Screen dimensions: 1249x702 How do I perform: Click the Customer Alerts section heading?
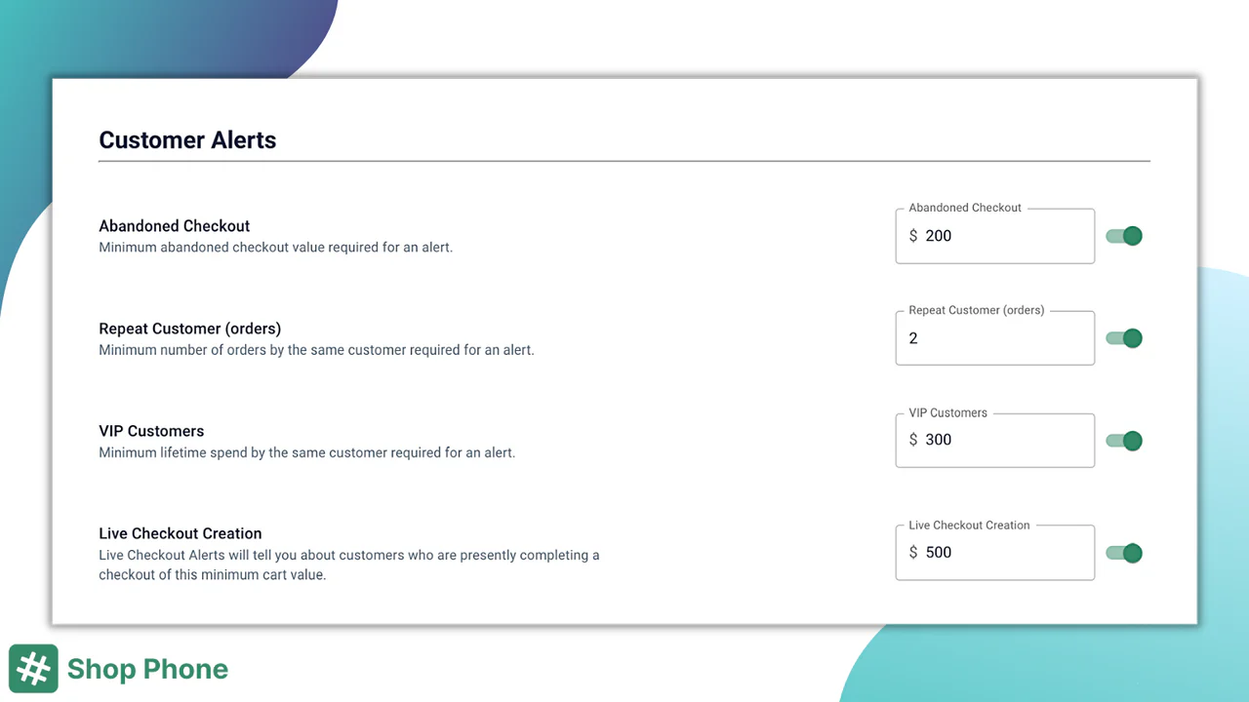click(187, 140)
